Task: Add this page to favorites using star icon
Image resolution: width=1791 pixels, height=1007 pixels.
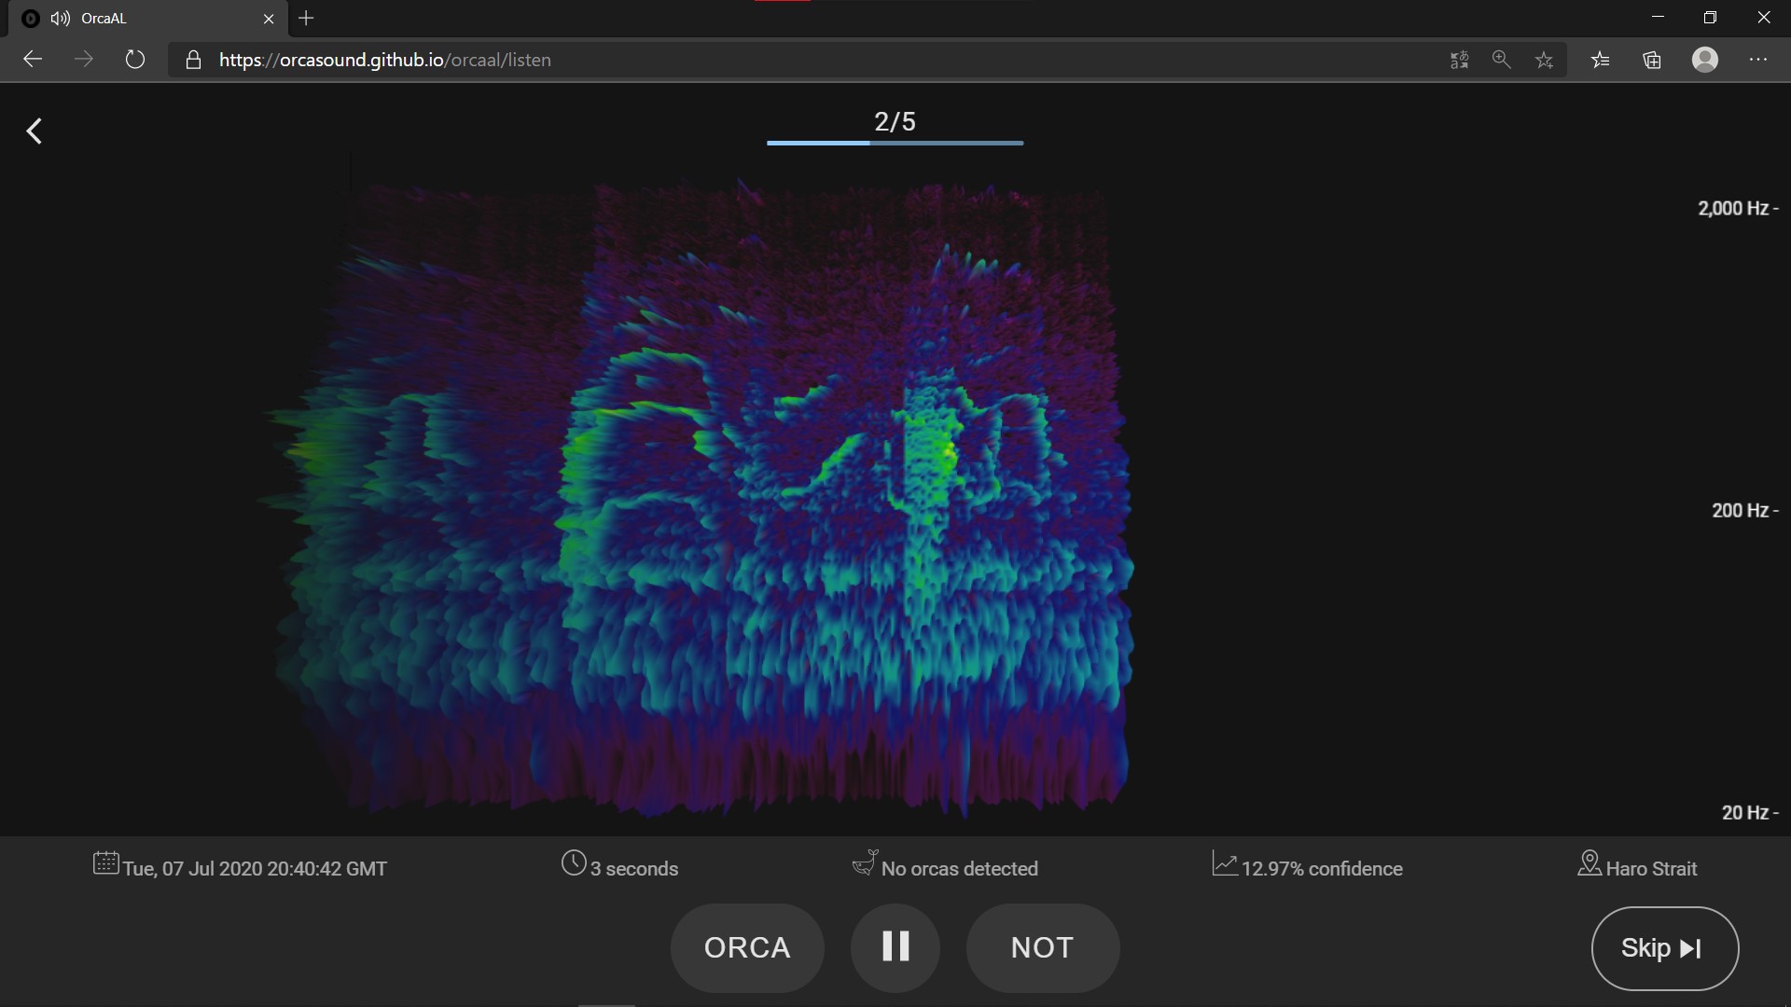Action: [1544, 60]
